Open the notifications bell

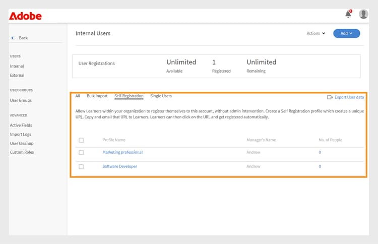[x=348, y=15]
